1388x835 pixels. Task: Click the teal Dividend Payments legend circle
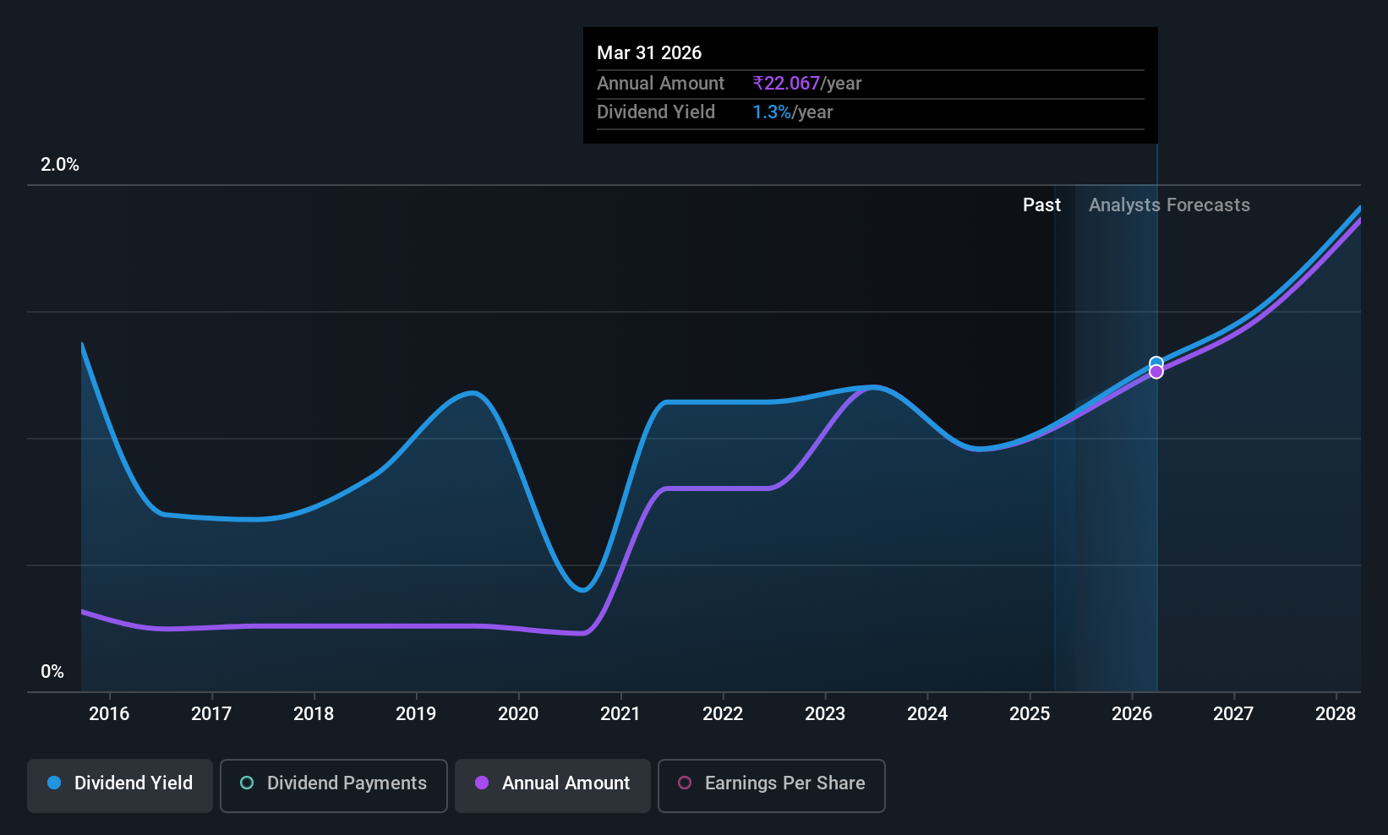(247, 783)
